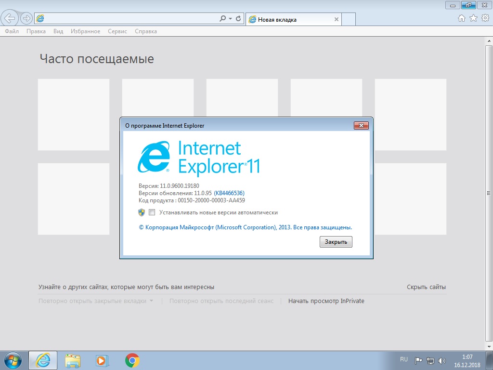
Task: Enable 'Устанавливать новые версии автоматически' checkbox
Action: (x=152, y=212)
